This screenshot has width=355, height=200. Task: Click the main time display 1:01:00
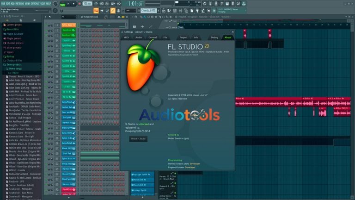pos(135,4)
